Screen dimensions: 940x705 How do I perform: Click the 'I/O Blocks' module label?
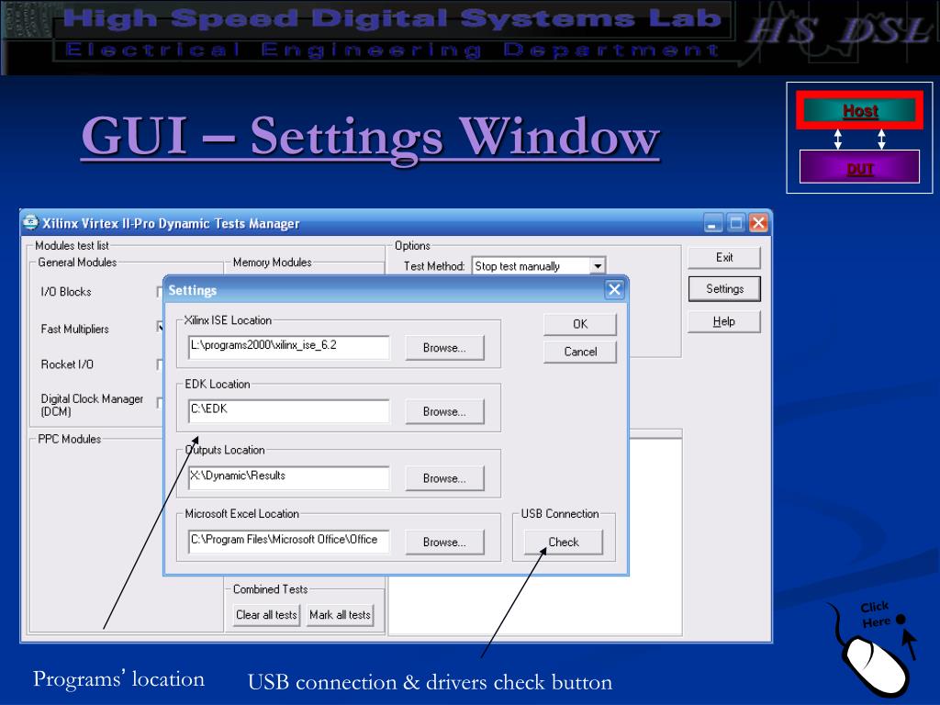pyautogui.click(x=66, y=292)
